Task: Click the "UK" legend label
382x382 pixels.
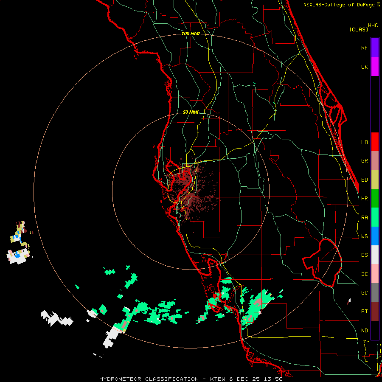Action: pos(364,67)
